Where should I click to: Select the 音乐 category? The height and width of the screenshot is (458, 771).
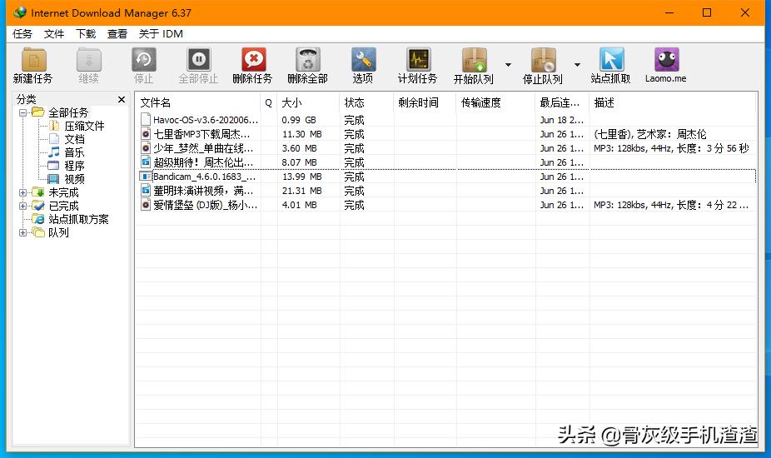click(74, 152)
